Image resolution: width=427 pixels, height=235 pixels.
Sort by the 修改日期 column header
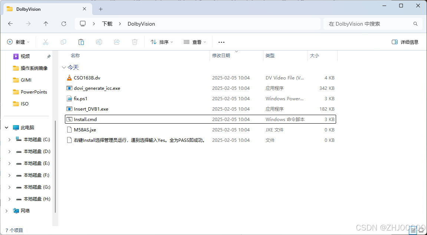pyautogui.click(x=221, y=56)
